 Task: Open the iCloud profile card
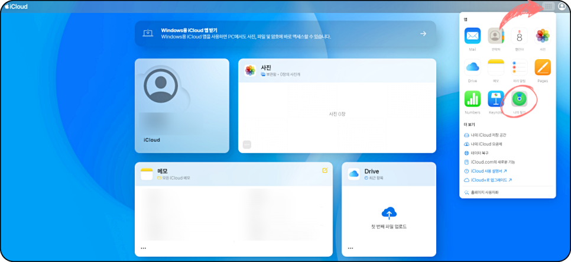click(x=181, y=106)
